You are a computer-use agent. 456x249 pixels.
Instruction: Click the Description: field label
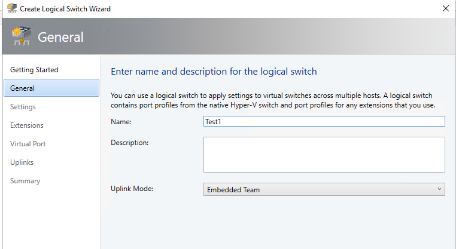click(129, 143)
